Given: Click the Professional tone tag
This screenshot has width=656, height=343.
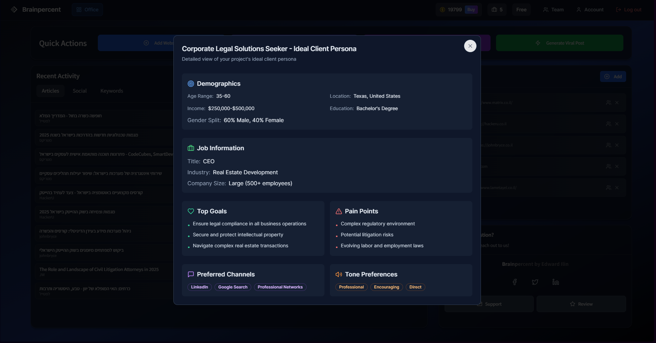Looking at the screenshot, I should pos(351,287).
